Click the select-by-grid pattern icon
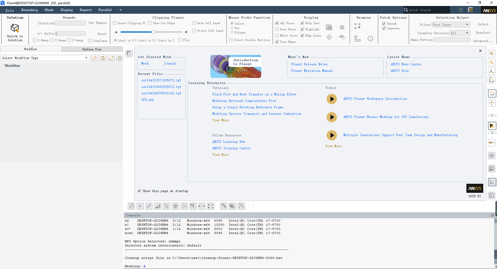The width and height of the screenshot is (497, 269). coord(193,206)
